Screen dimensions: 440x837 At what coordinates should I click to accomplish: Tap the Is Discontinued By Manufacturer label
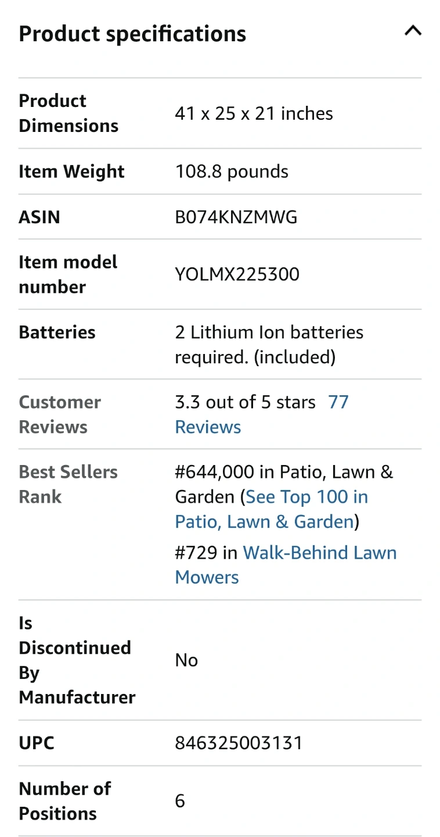77,660
